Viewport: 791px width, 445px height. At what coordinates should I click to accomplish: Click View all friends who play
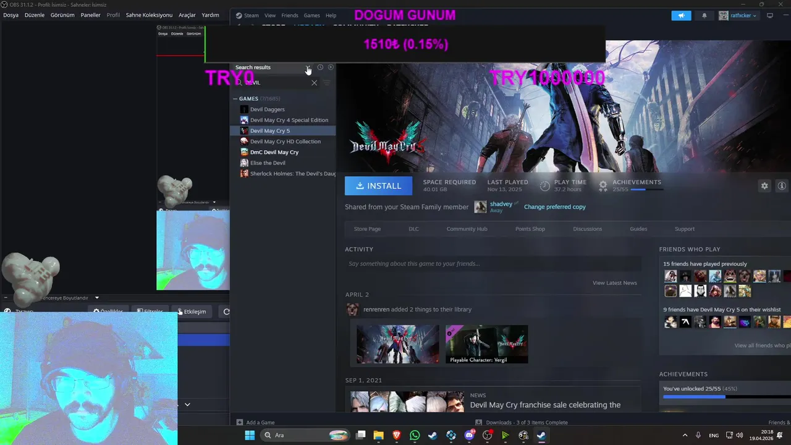pos(762,345)
